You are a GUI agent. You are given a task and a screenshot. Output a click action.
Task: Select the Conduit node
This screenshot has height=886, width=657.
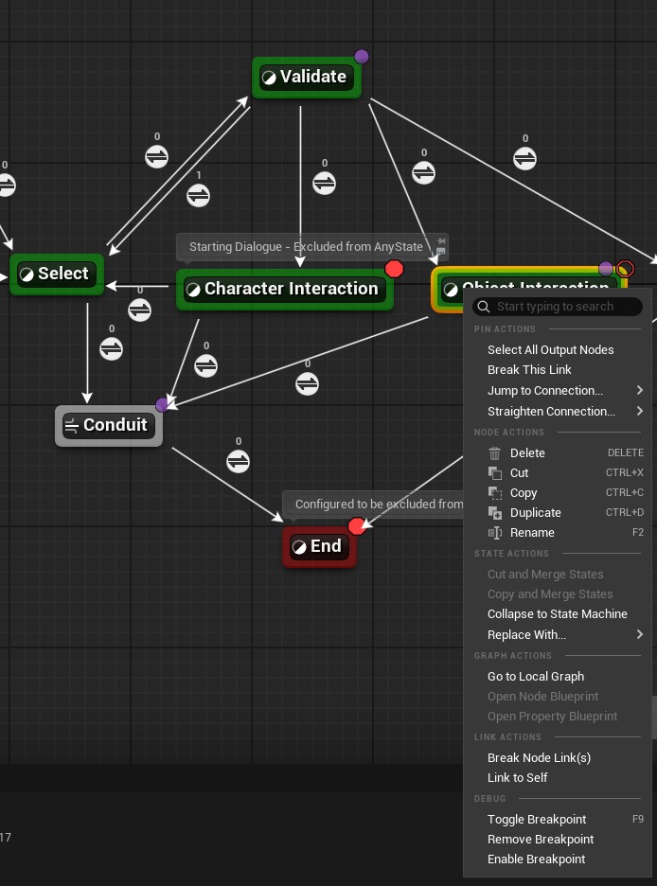click(x=108, y=426)
